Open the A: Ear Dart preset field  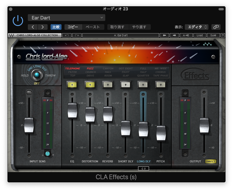point(121,35)
